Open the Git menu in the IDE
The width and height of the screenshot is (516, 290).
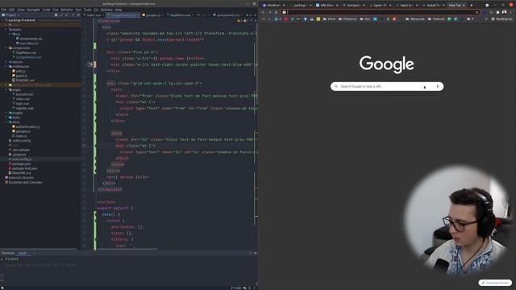[x=96, y=10]
